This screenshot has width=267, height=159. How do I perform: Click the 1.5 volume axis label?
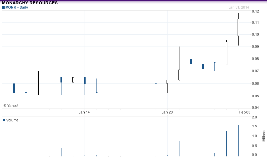254,126
